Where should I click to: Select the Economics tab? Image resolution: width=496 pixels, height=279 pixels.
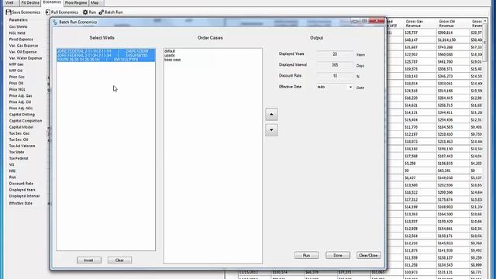point(52,2)
